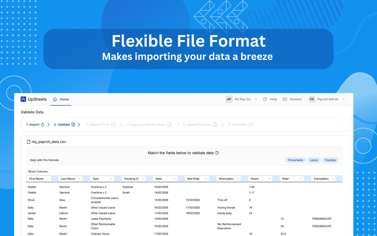Select the Timesheets format pill
This screenshot has height=236, width=377.
click(x=295, y=160)
